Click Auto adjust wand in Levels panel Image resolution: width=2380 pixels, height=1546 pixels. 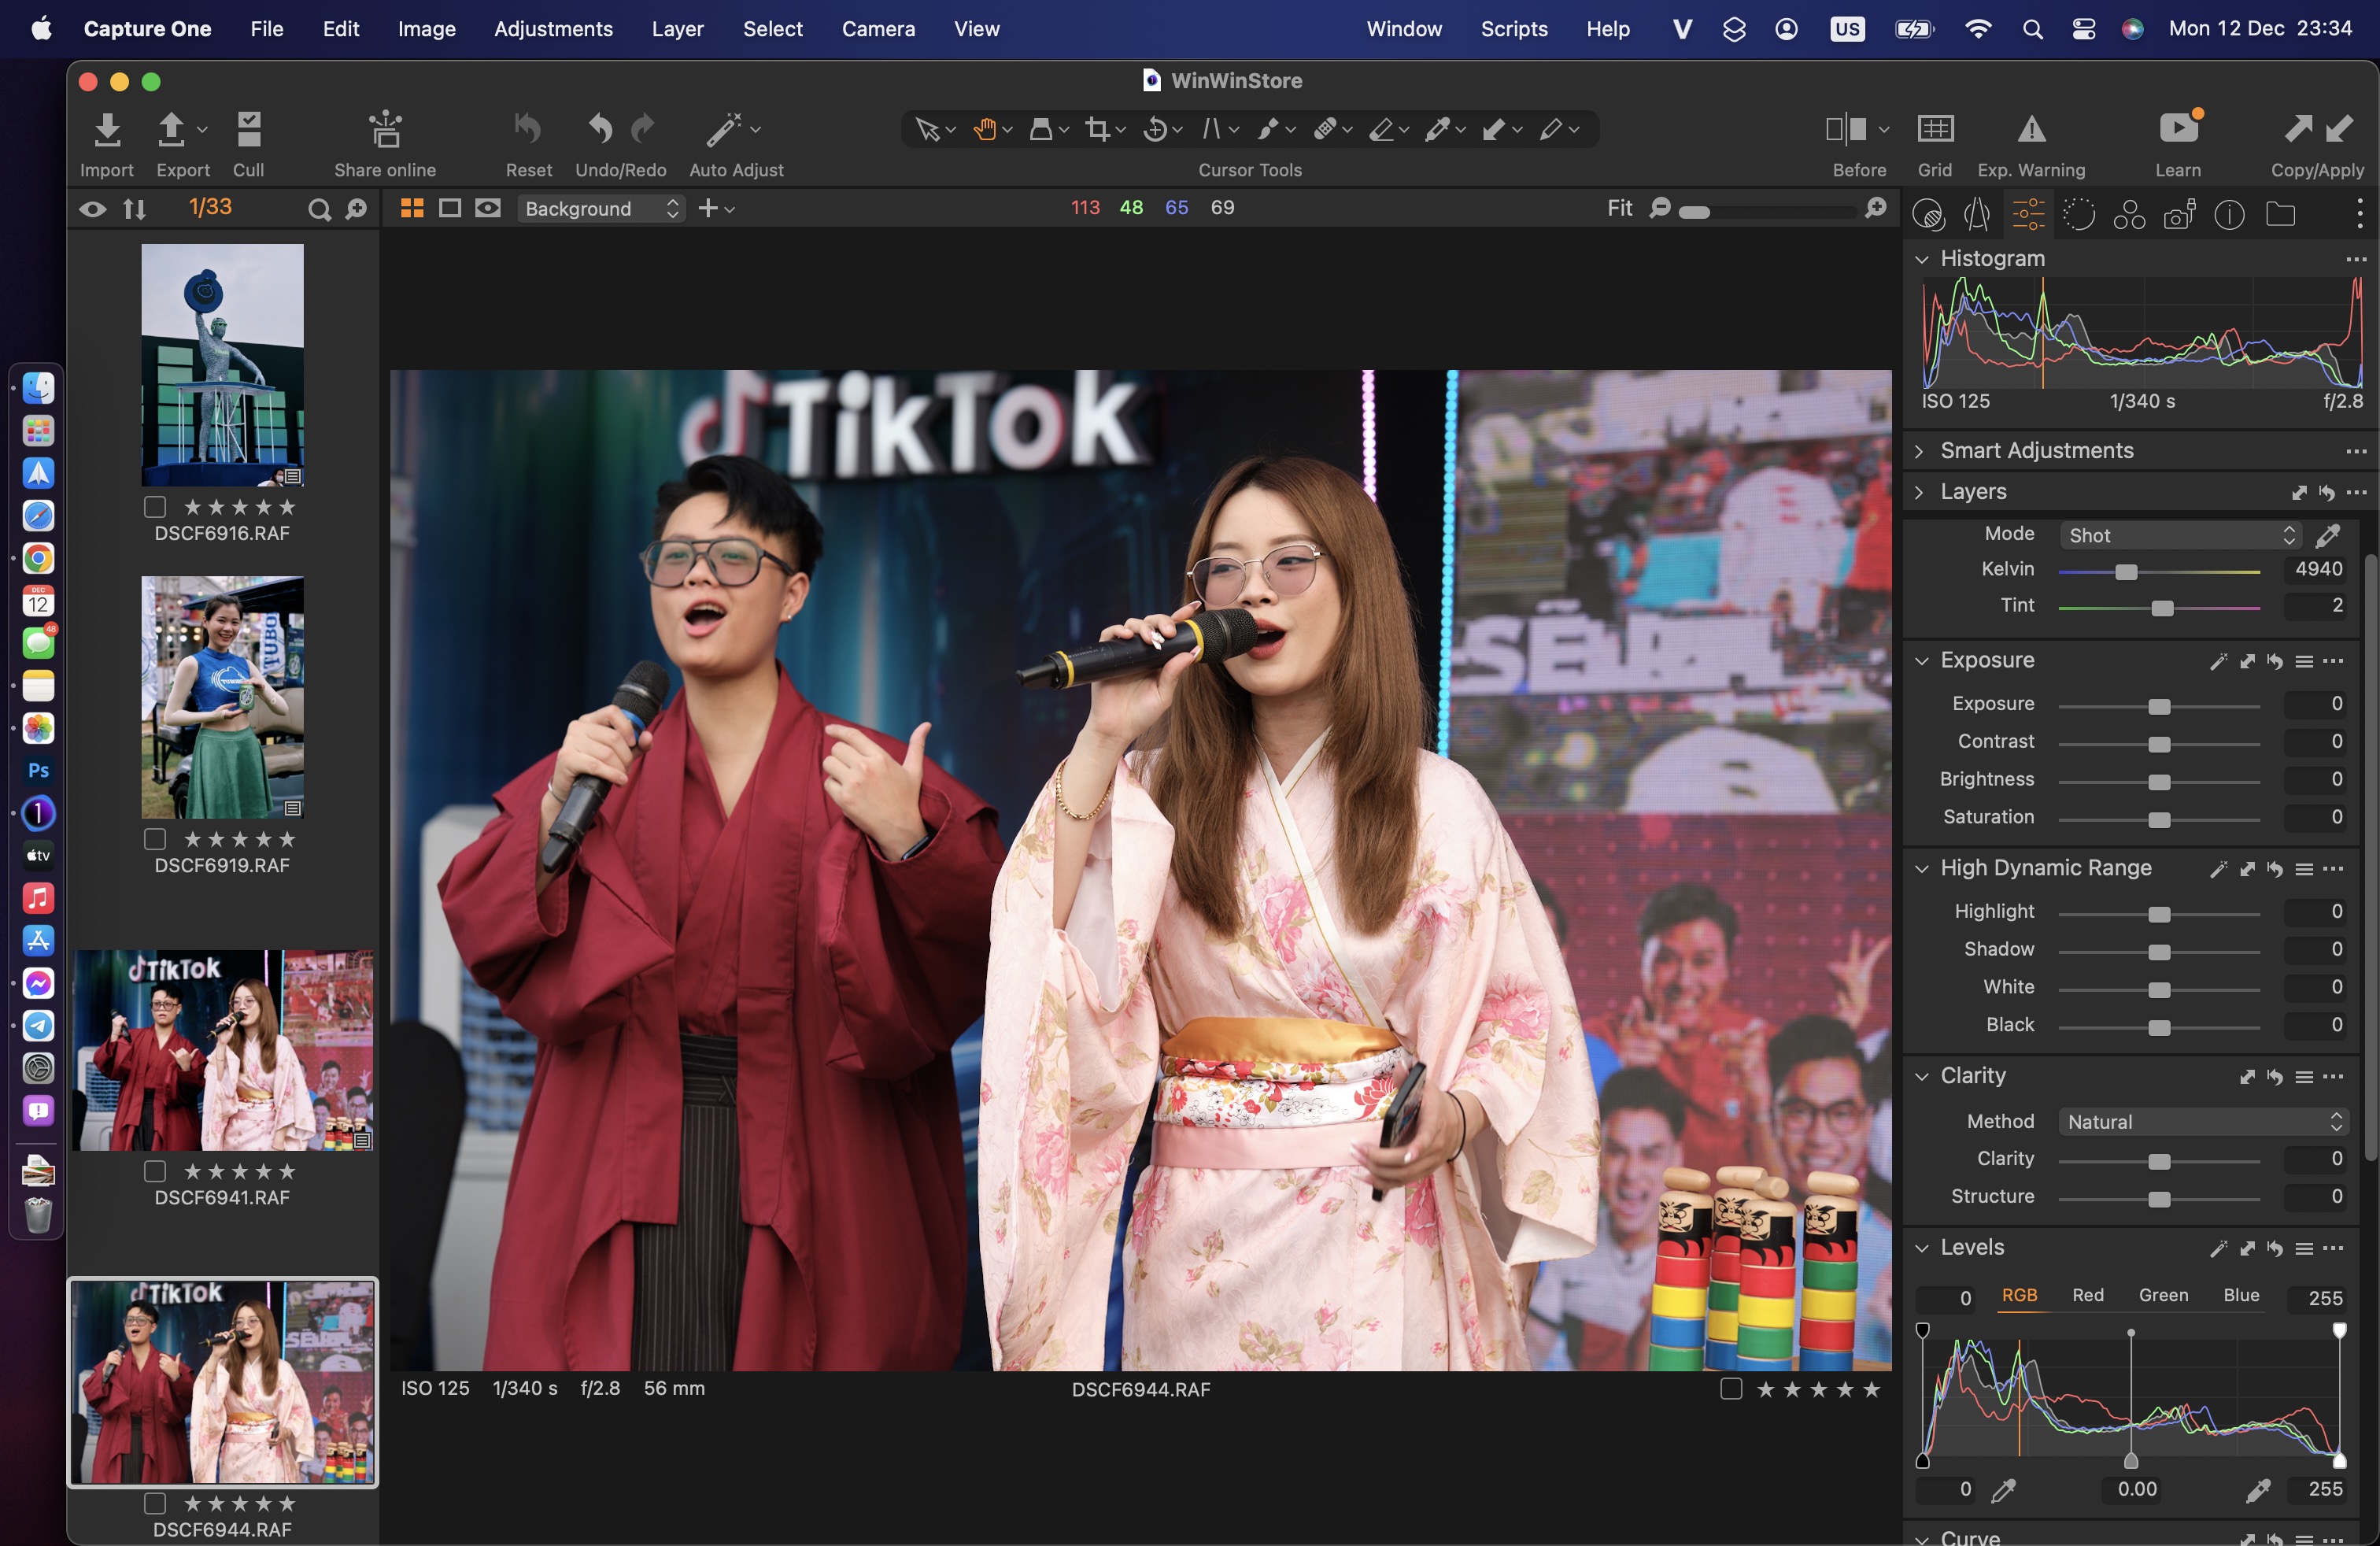(2219, 1248)
